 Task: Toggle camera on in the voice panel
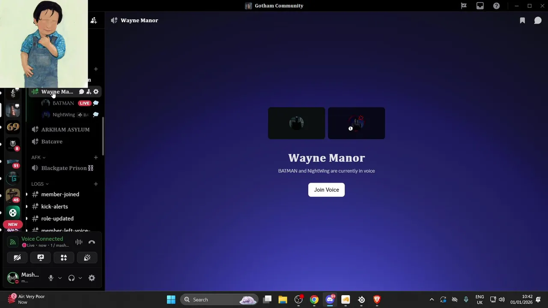pyautogui.click(x=17, y=258)
